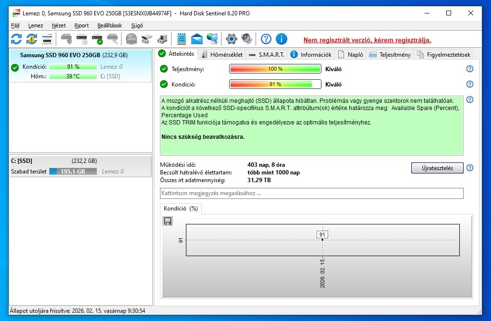Open the notepad report icon

point(181,39)
